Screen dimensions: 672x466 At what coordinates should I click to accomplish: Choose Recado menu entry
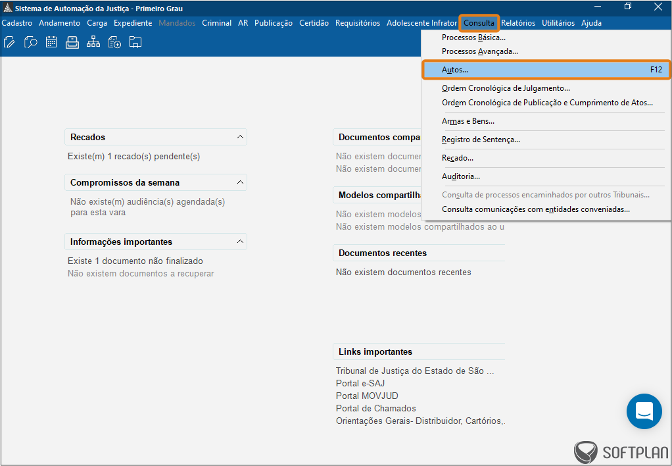(x=546, y=158)
